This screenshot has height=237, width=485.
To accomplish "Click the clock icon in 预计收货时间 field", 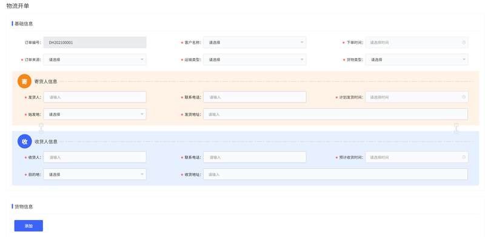I will coord(464,157).
